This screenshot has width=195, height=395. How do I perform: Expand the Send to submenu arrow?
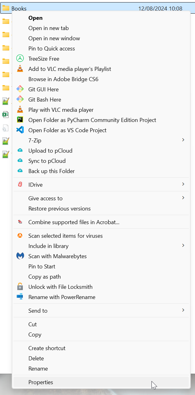click(183, 310)
